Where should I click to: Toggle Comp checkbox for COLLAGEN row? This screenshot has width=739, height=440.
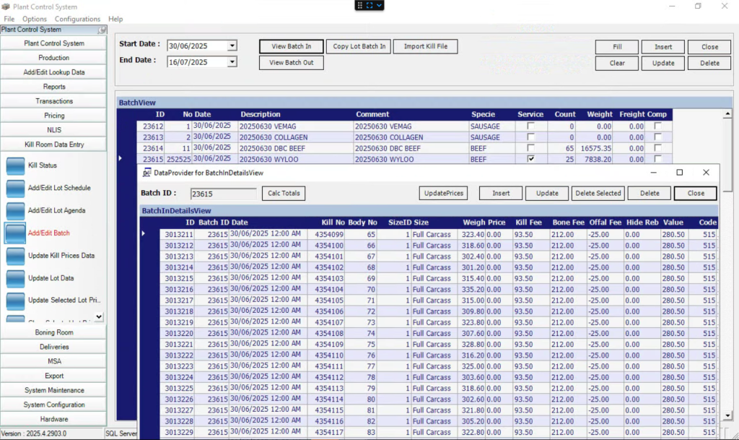657,137
